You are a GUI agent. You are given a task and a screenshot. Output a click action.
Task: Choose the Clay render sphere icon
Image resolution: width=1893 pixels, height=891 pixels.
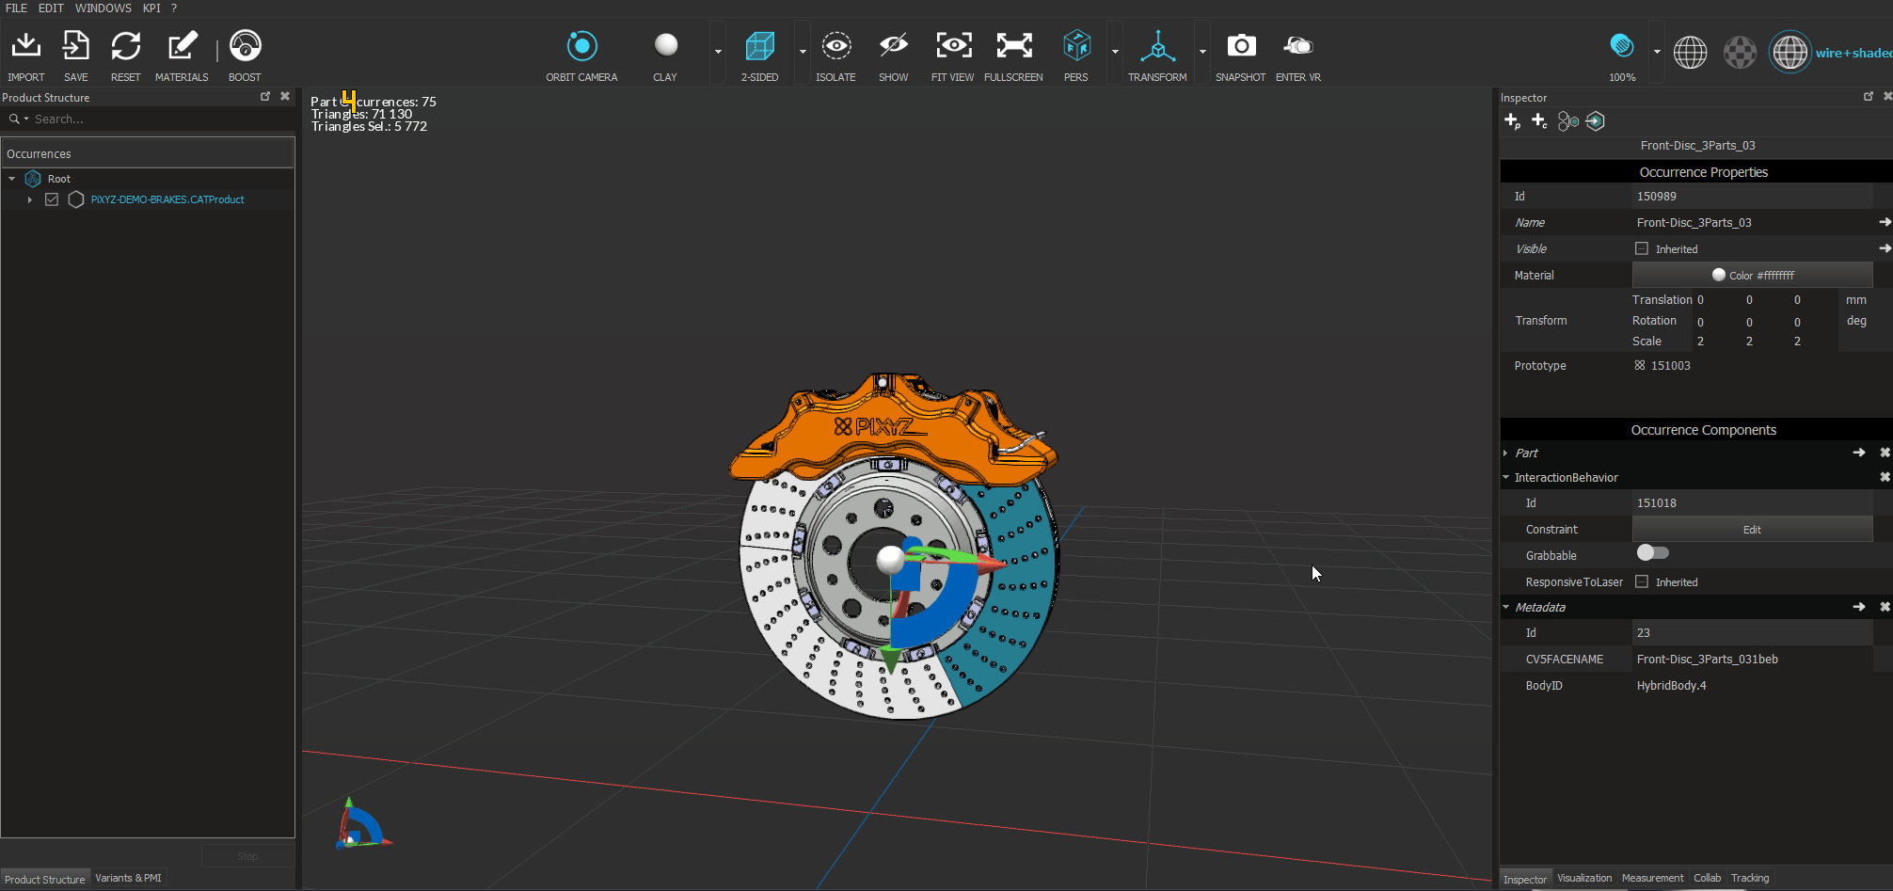point(665,45)
